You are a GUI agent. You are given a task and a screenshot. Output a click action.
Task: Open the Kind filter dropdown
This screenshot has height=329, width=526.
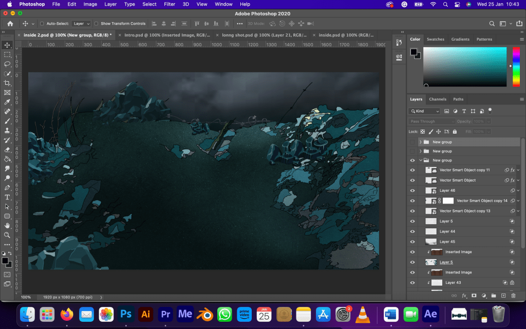click(x=425, y=111)
